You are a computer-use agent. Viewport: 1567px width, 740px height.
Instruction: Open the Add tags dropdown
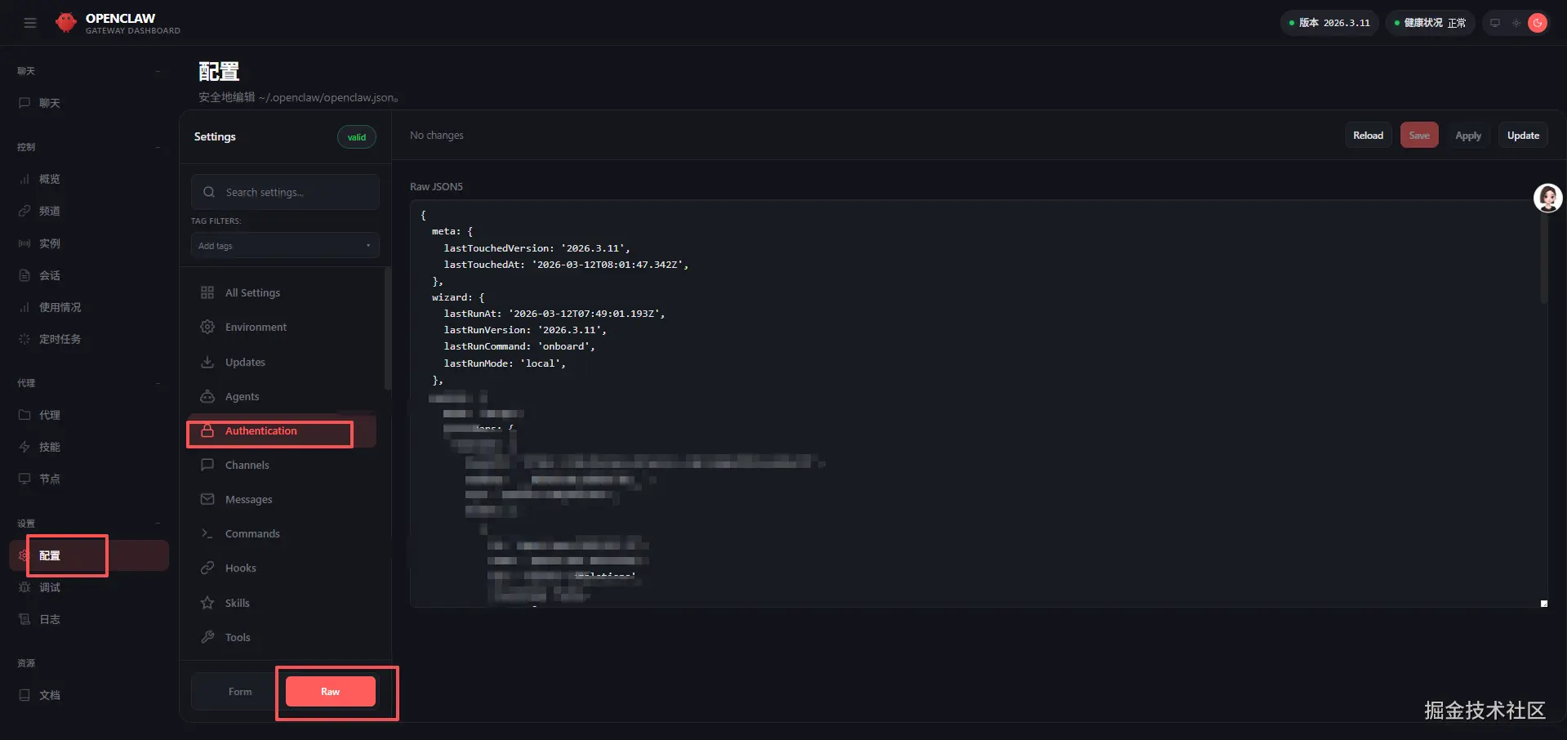click(x=285, y=246)
